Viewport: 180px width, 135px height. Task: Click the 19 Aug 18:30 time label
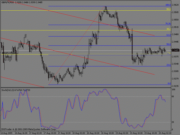(x=151, y=133)
